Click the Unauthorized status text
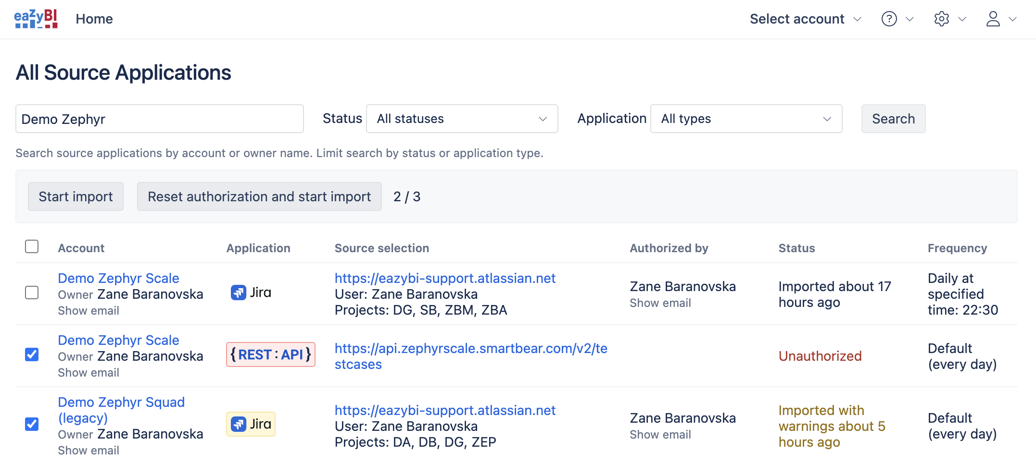 [820, 356]
